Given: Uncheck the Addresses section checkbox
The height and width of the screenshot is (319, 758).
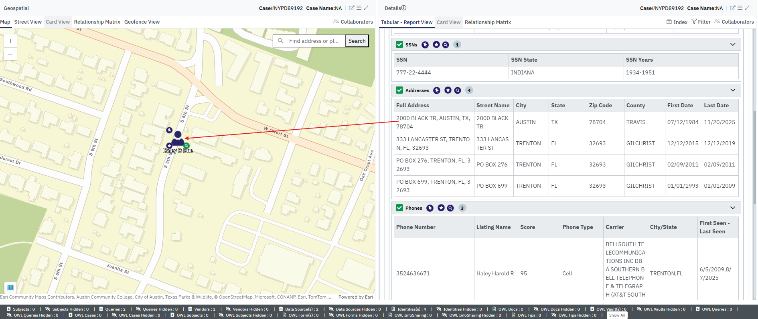Looking at the screenshot, I should (x=399, y=90).
